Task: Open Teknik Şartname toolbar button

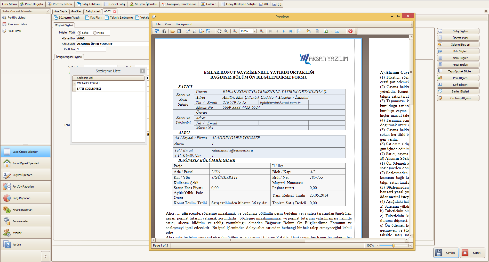Action: click(x=119, y=18)
